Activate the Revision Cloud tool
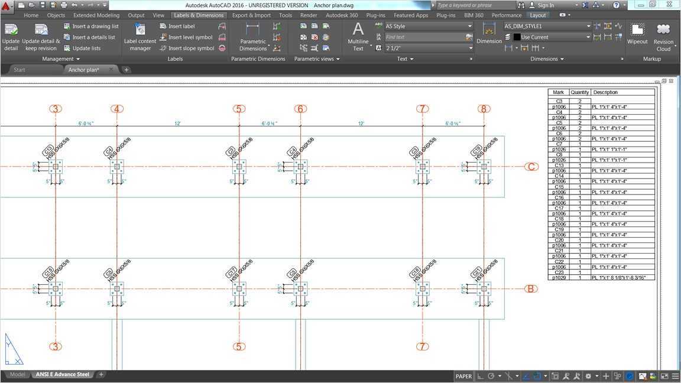 pos(663,37)
